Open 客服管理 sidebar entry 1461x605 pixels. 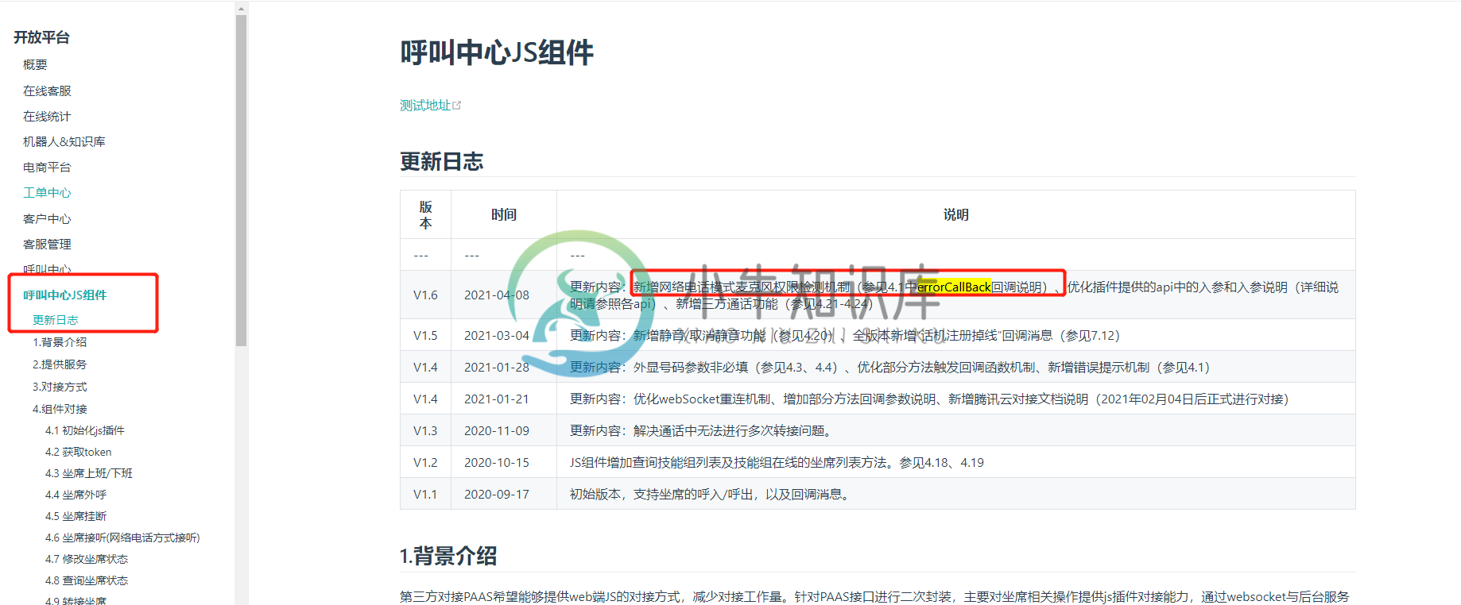tap(47, 244)
